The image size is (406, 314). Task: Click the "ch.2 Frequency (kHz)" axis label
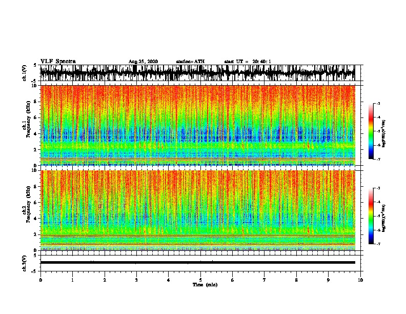(x=26, y=204)
